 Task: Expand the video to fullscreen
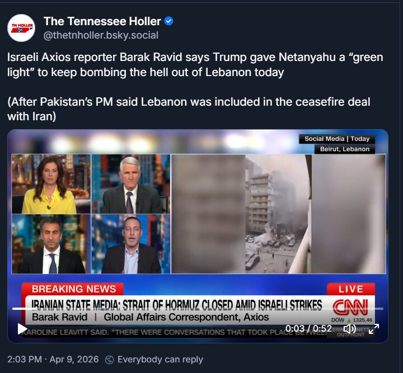coord(374,329)
